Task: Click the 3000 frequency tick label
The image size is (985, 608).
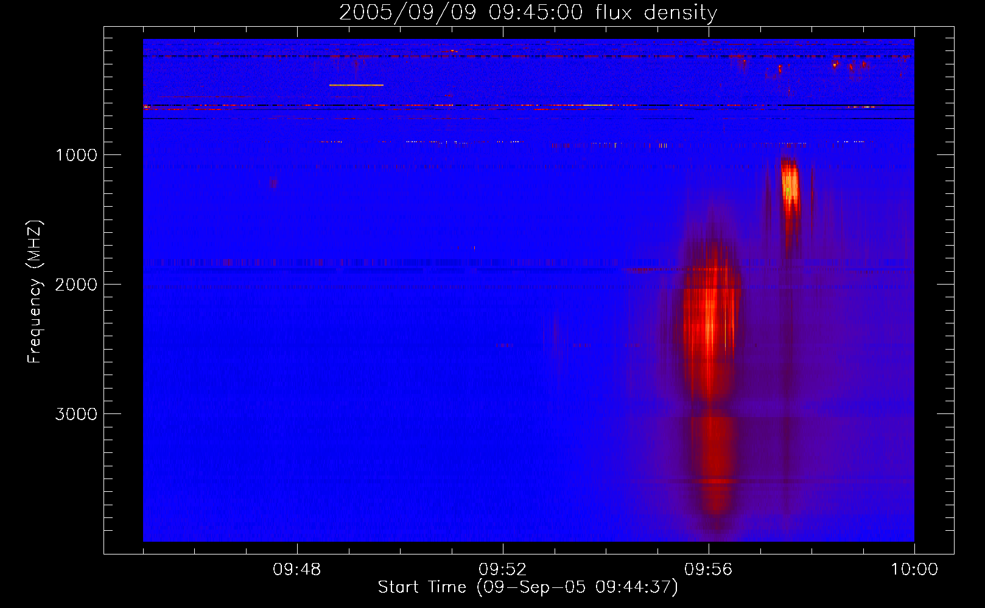Action: pos(76,414)
